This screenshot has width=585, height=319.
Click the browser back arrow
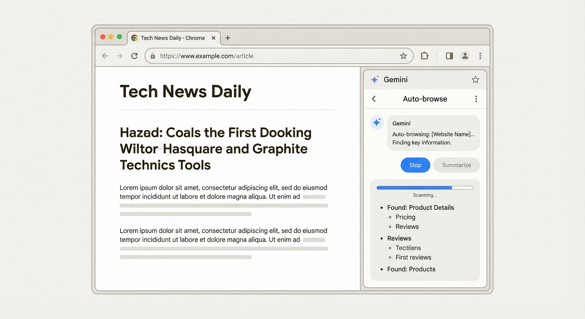(x=105, y=56)
